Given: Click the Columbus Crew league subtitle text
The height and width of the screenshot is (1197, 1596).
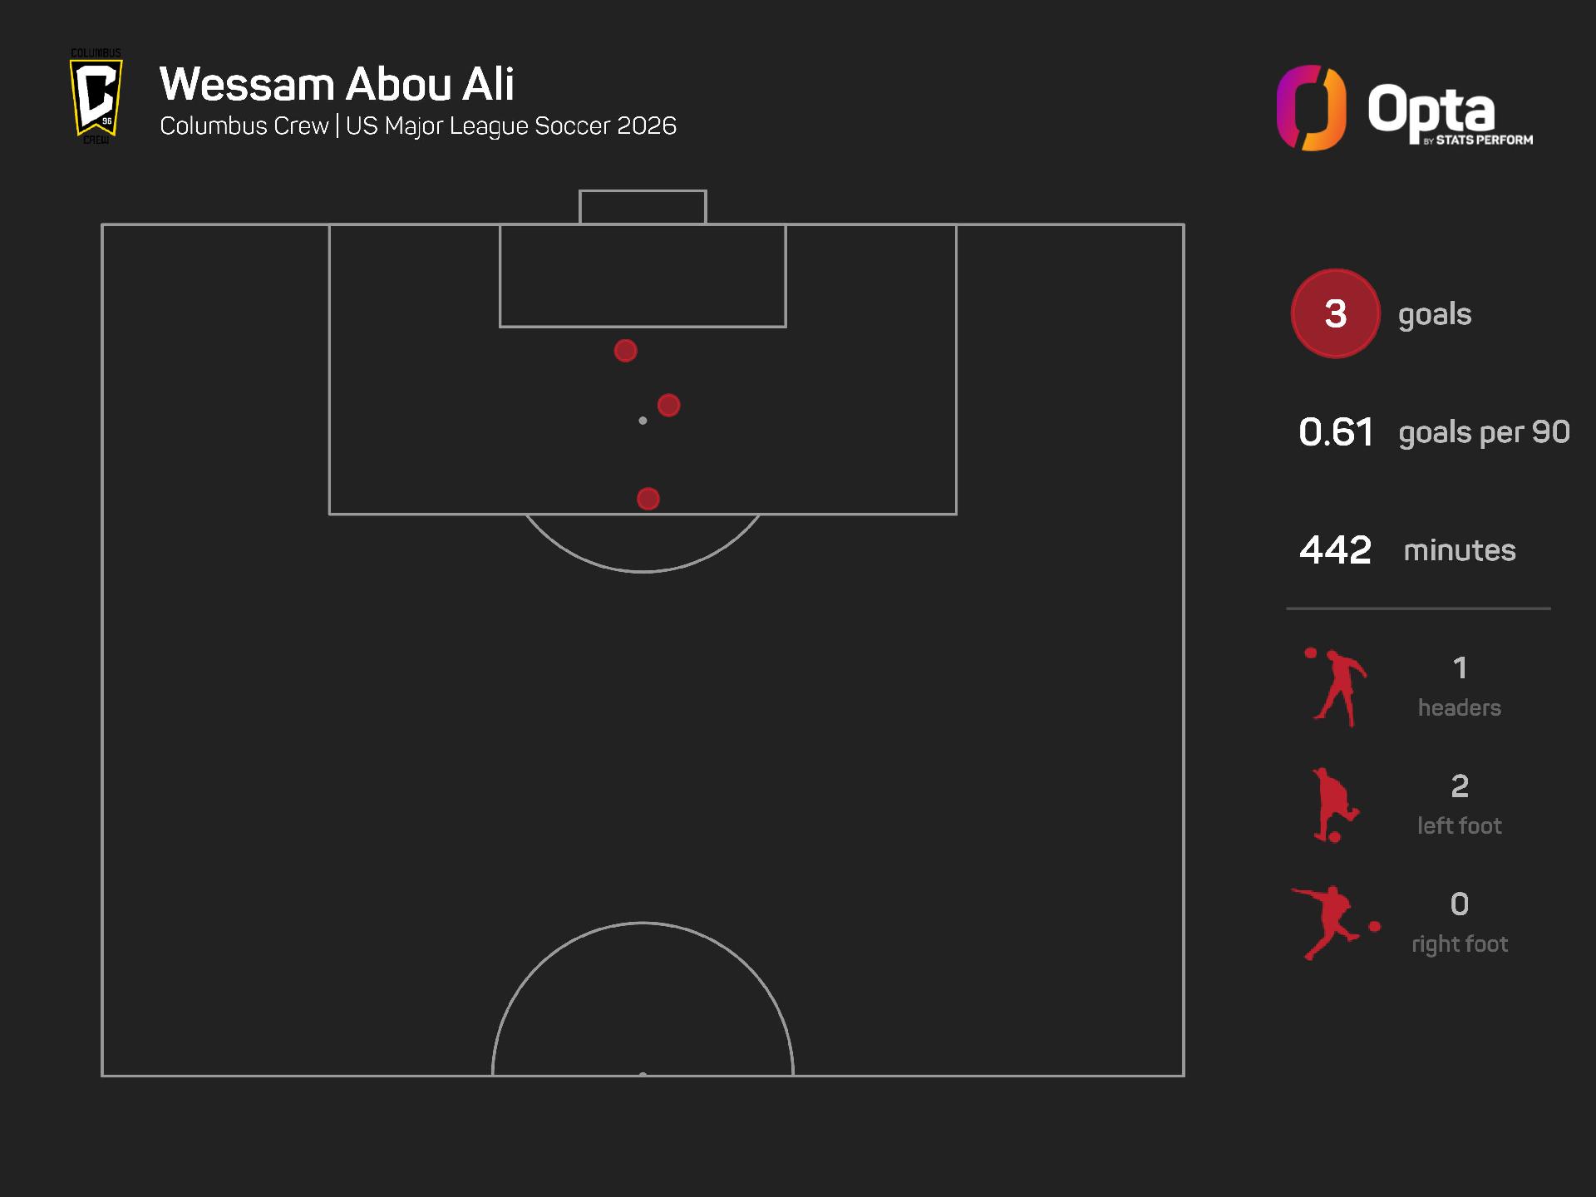Looking at the screenshot, I should (418, 126).
